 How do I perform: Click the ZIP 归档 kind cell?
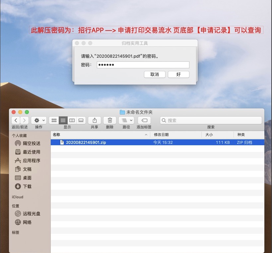click(x=244, y=142)
